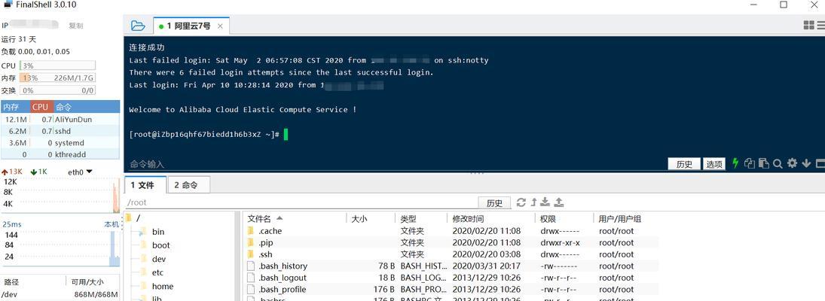This screenshot has height=301, width=825.
Task: Sort processes by 内存 header
Action: pyautogui.click(x=16, y=107)
